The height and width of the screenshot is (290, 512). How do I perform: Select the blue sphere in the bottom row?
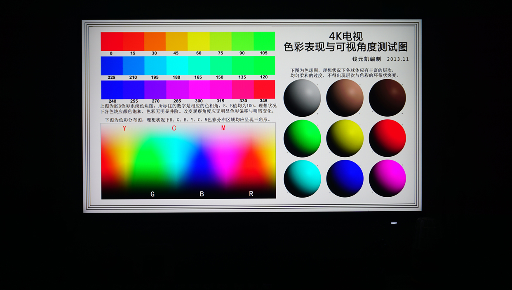pos(345,178)
